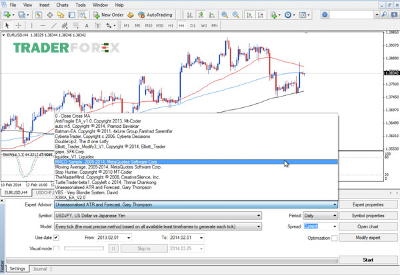The image size is (400, 275).
Task: Click the search magnifier icon top right
Action: 384,15
